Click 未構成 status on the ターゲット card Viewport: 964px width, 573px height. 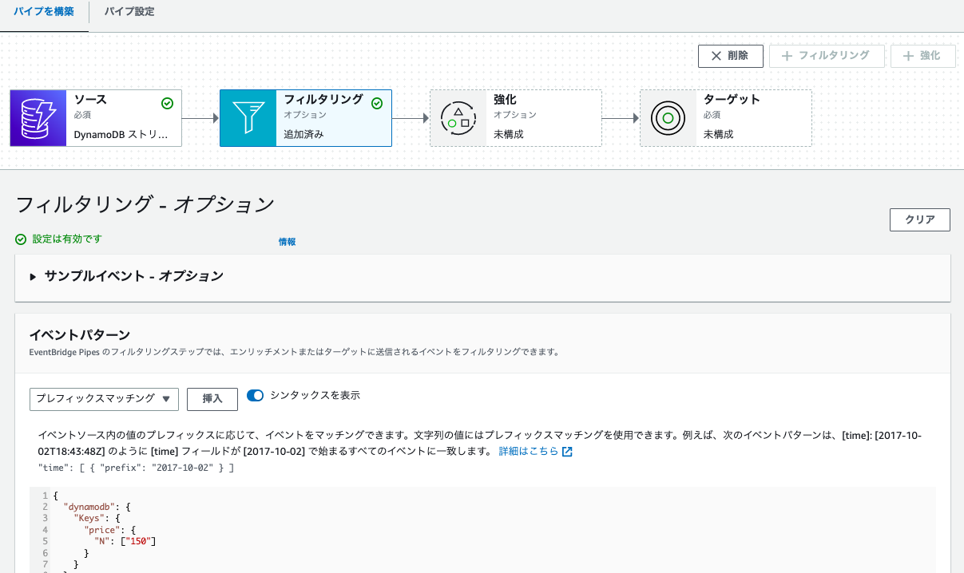[719, 134]
